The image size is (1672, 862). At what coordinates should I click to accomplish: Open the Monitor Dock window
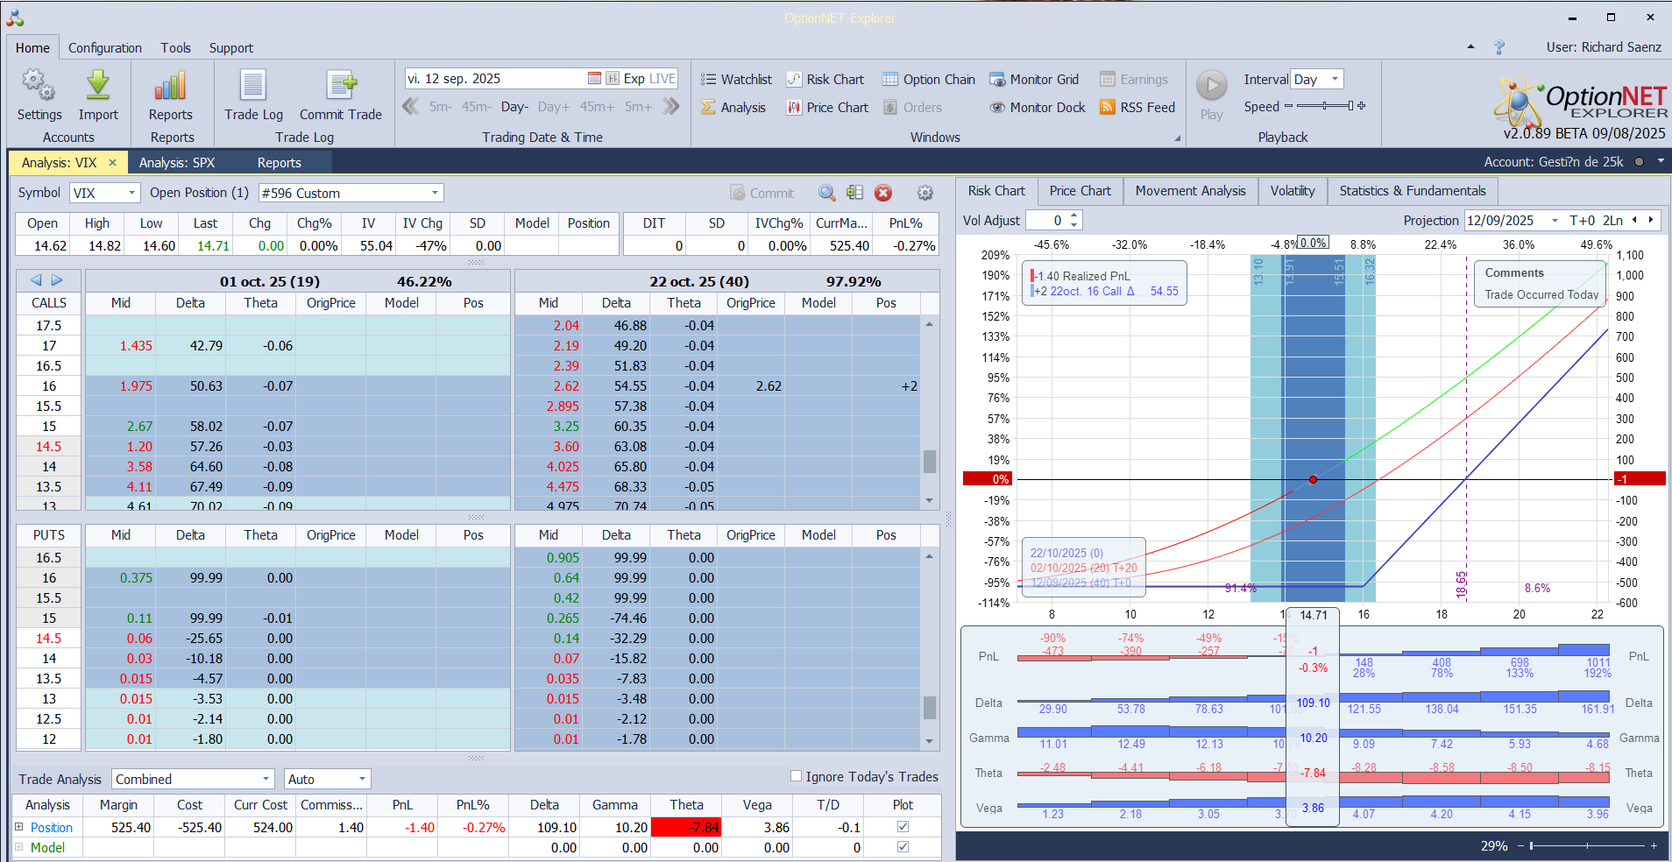[x=1038, y=107]
